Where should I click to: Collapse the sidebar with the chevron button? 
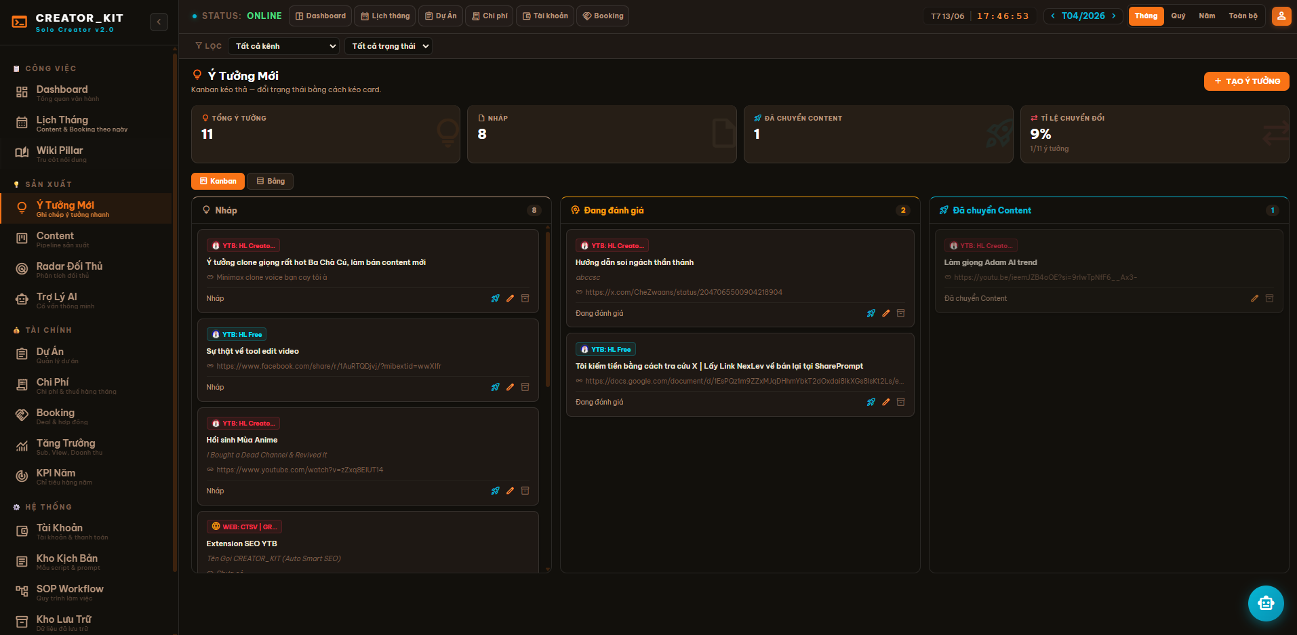click(x=159, y=22)
